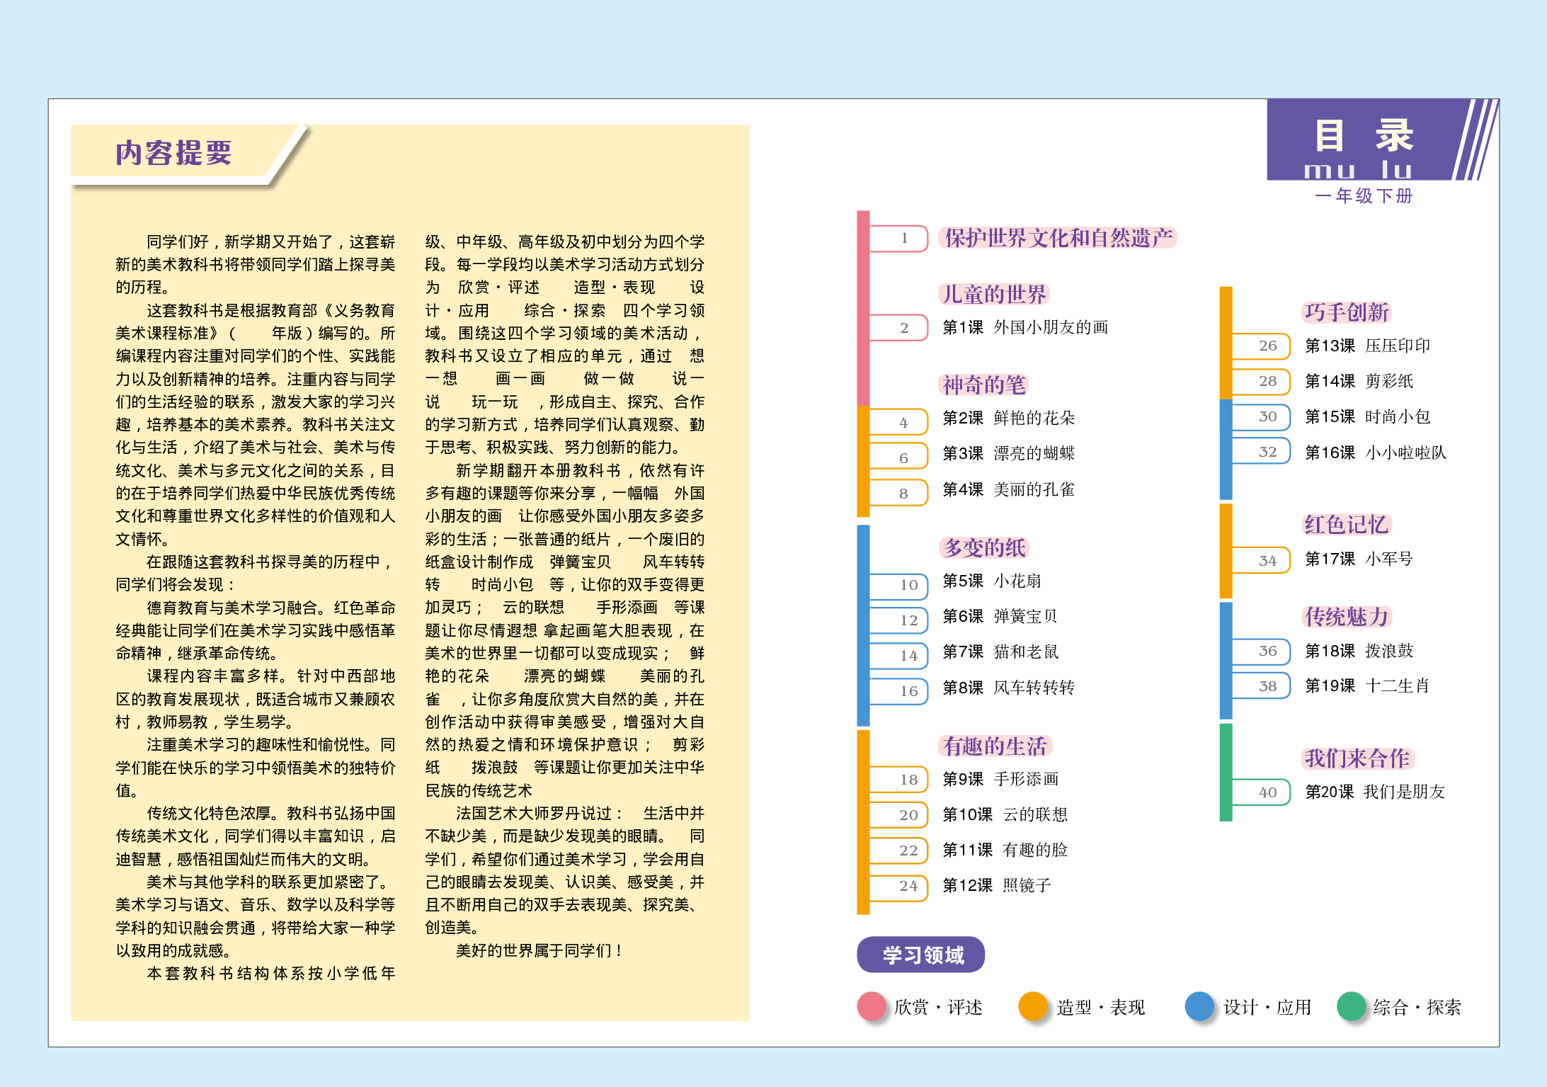The width and height of the screenshot is (1547, 1087).
Task: Open 第1课 外国小朋友的画
Action: pos(1027,328)
